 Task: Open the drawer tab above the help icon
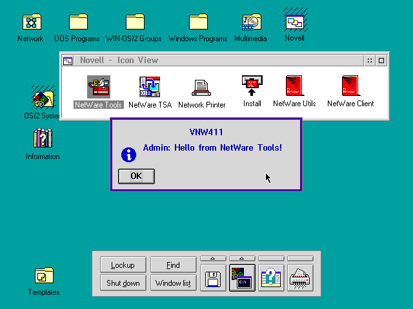click(271, 259)
